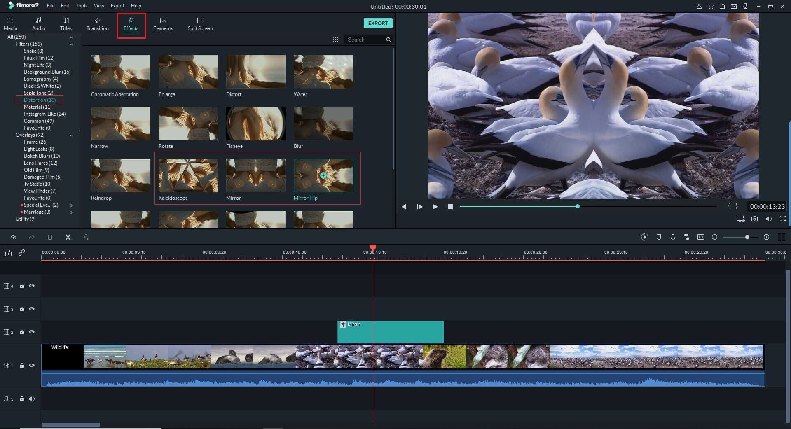Viewport: 791px width, 429px height.
Task: Split clip with the scissors icon
Action: coord(68,237)
